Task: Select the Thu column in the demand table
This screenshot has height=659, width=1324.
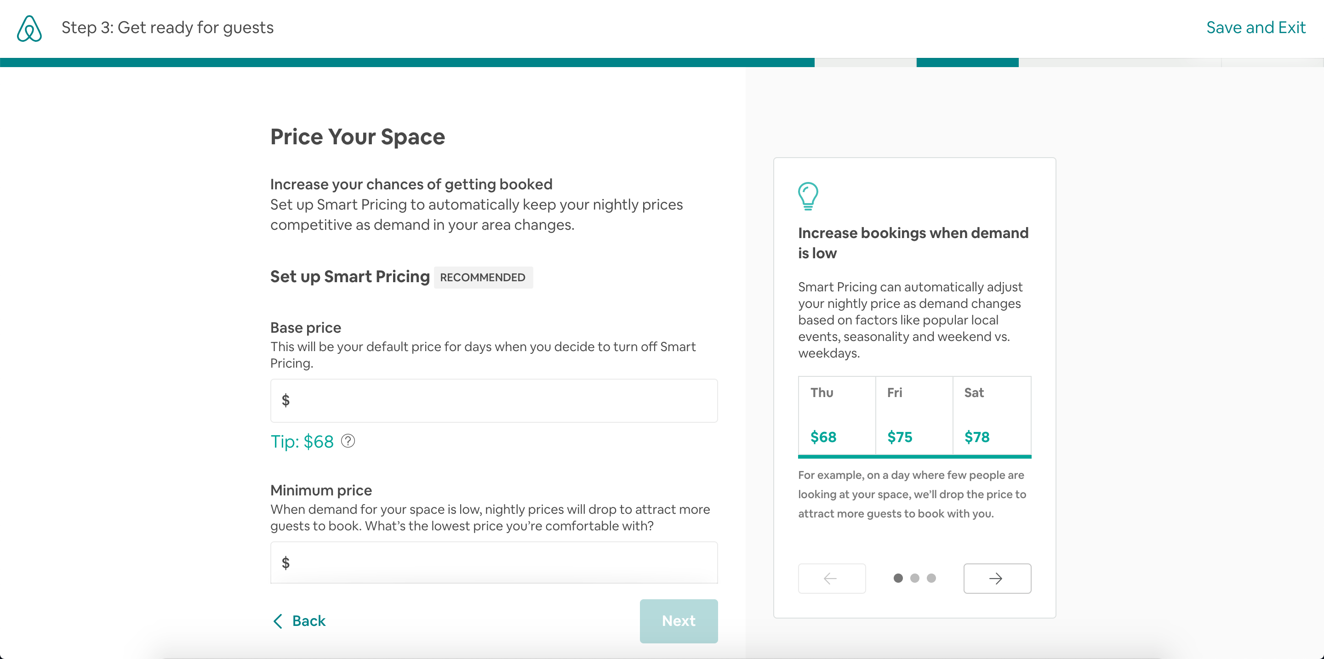Action: [836, 416]
